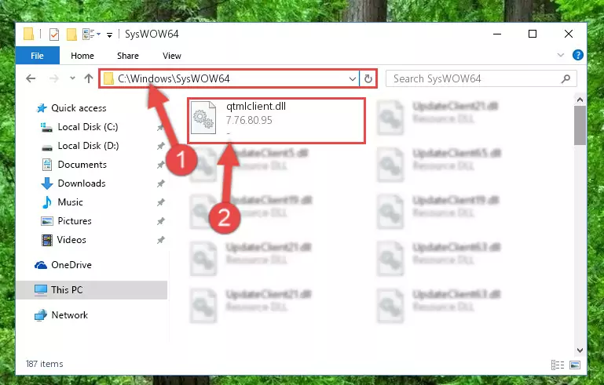604x385 pixels.
Task: Open the Help question mark icon
Action: click(578, 55)
